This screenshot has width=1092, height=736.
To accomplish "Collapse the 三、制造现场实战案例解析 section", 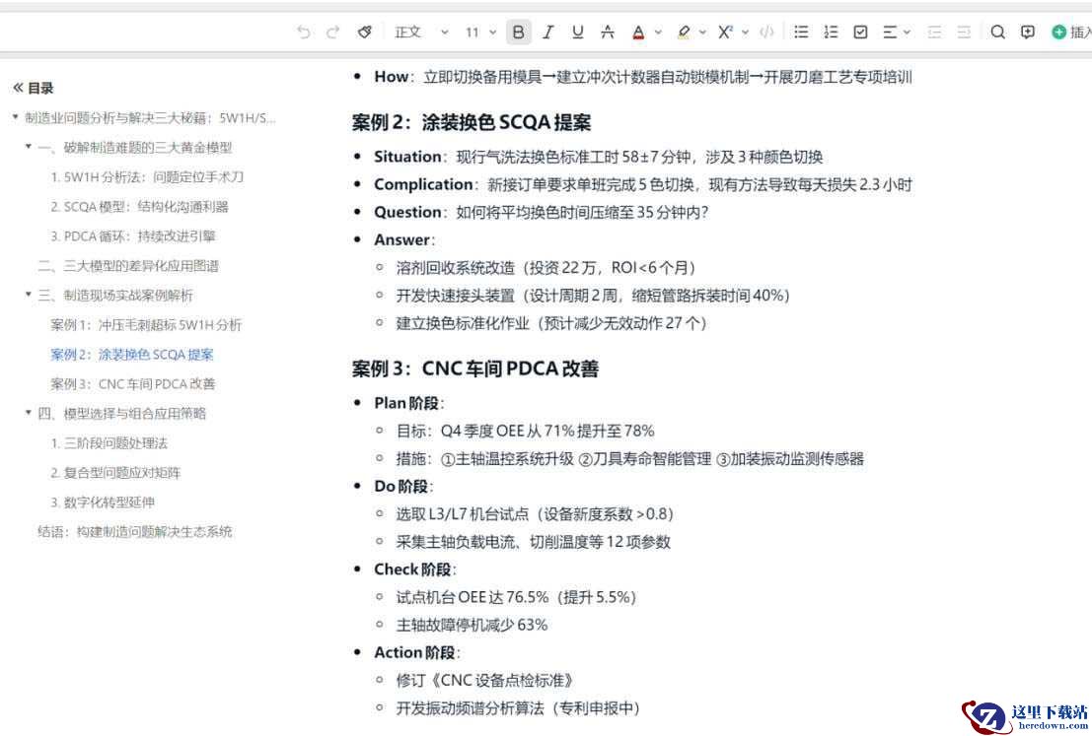I will (x=29, y=295).
